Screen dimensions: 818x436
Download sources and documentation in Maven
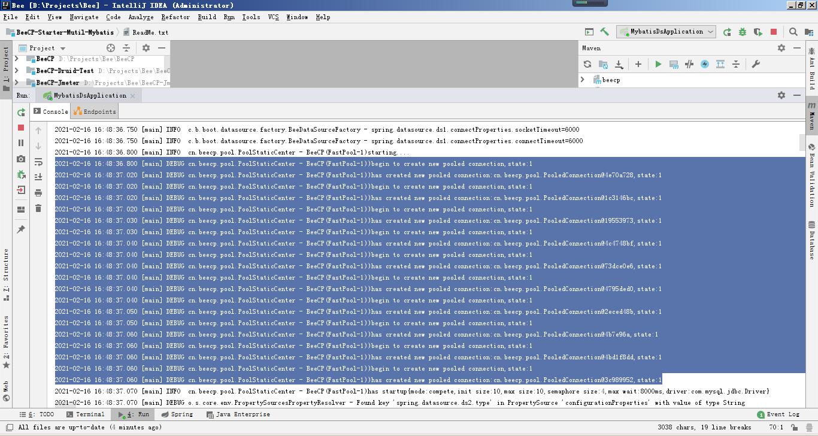pyautogui.click(x=619, y=64)
